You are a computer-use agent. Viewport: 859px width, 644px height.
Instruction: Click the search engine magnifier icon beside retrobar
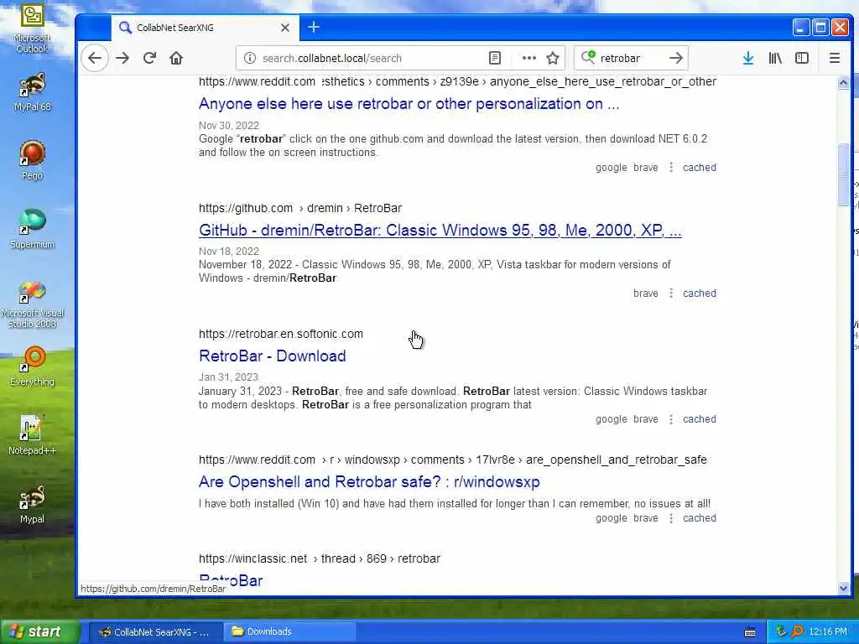[x=588, y=57]
